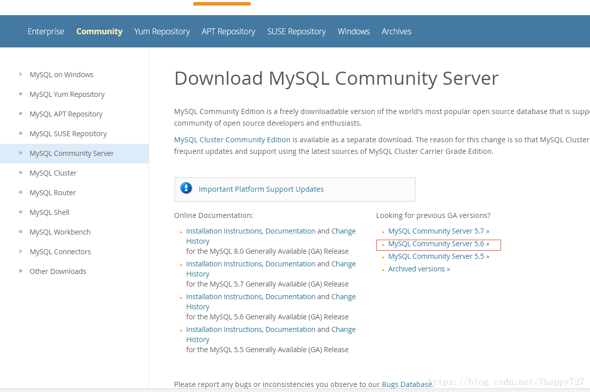This screenshot has width=590, height=392.
Task: Open the Archives tab
Action: 396,32
